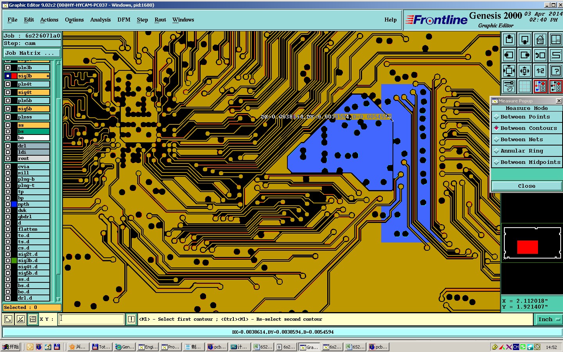Open the Step menu
563x352 pixels.
[142, 20]
